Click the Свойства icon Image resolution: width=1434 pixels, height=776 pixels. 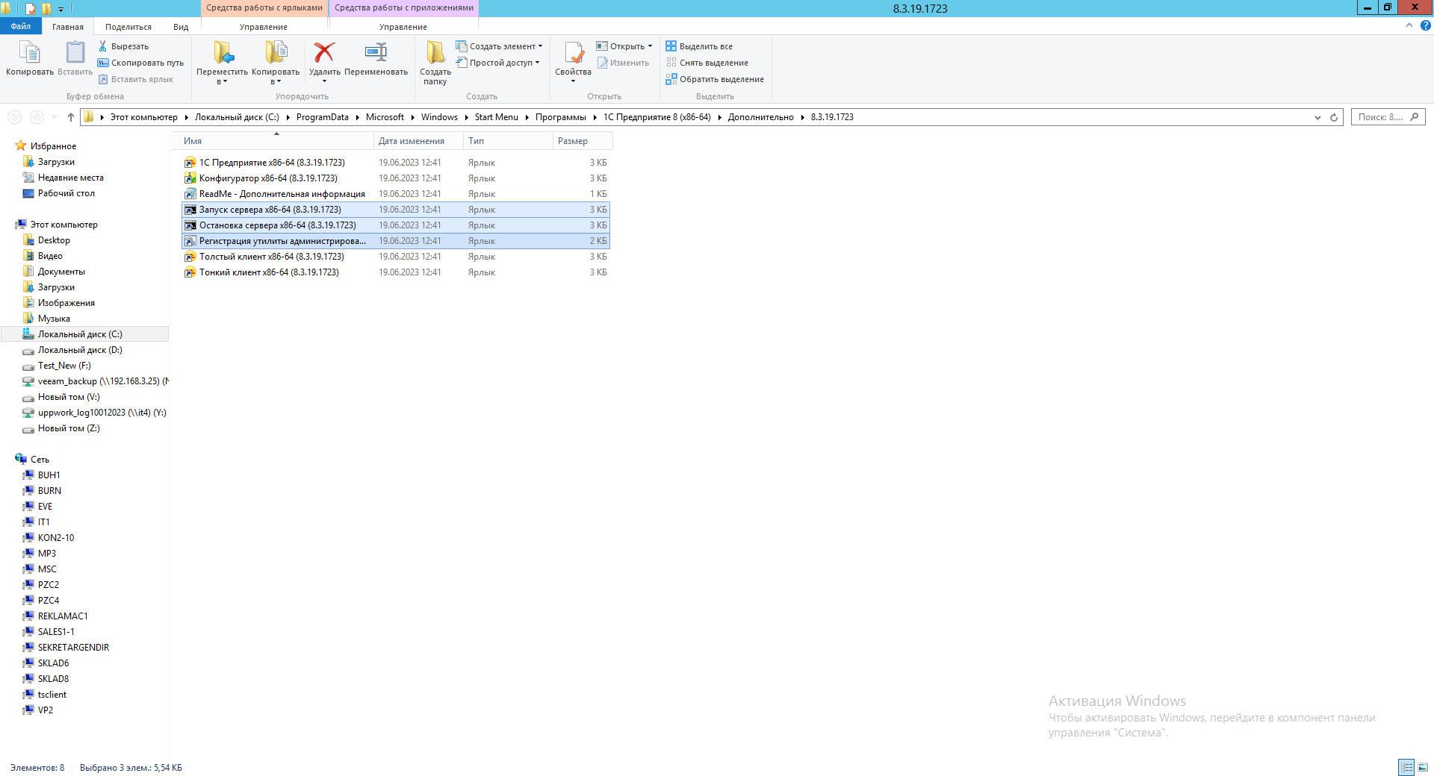[573, 52]
